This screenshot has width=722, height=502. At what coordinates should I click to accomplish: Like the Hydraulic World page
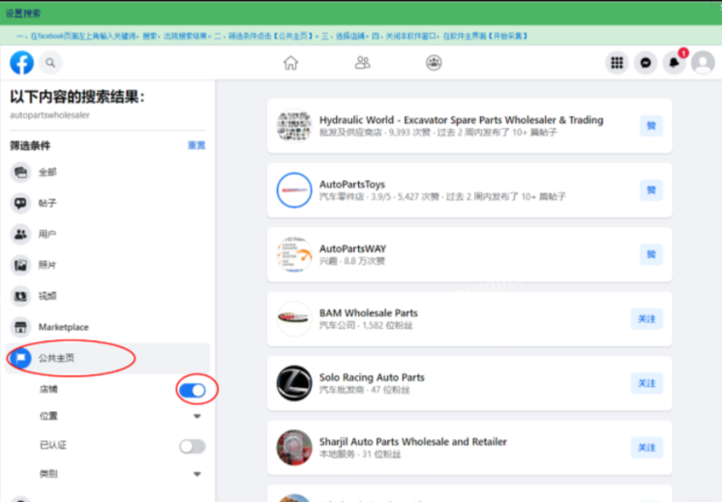[651, 126]
